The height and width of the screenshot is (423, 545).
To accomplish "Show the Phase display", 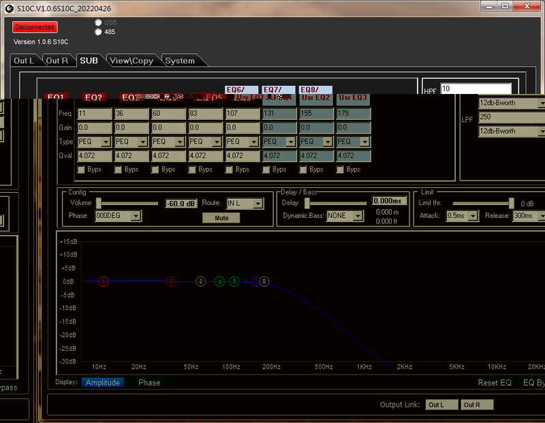I will click(x=149, y=383).
